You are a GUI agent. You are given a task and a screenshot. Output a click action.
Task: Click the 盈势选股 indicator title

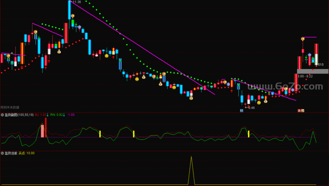click(11, 153)
